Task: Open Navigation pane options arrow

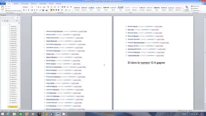Action: 18,15
